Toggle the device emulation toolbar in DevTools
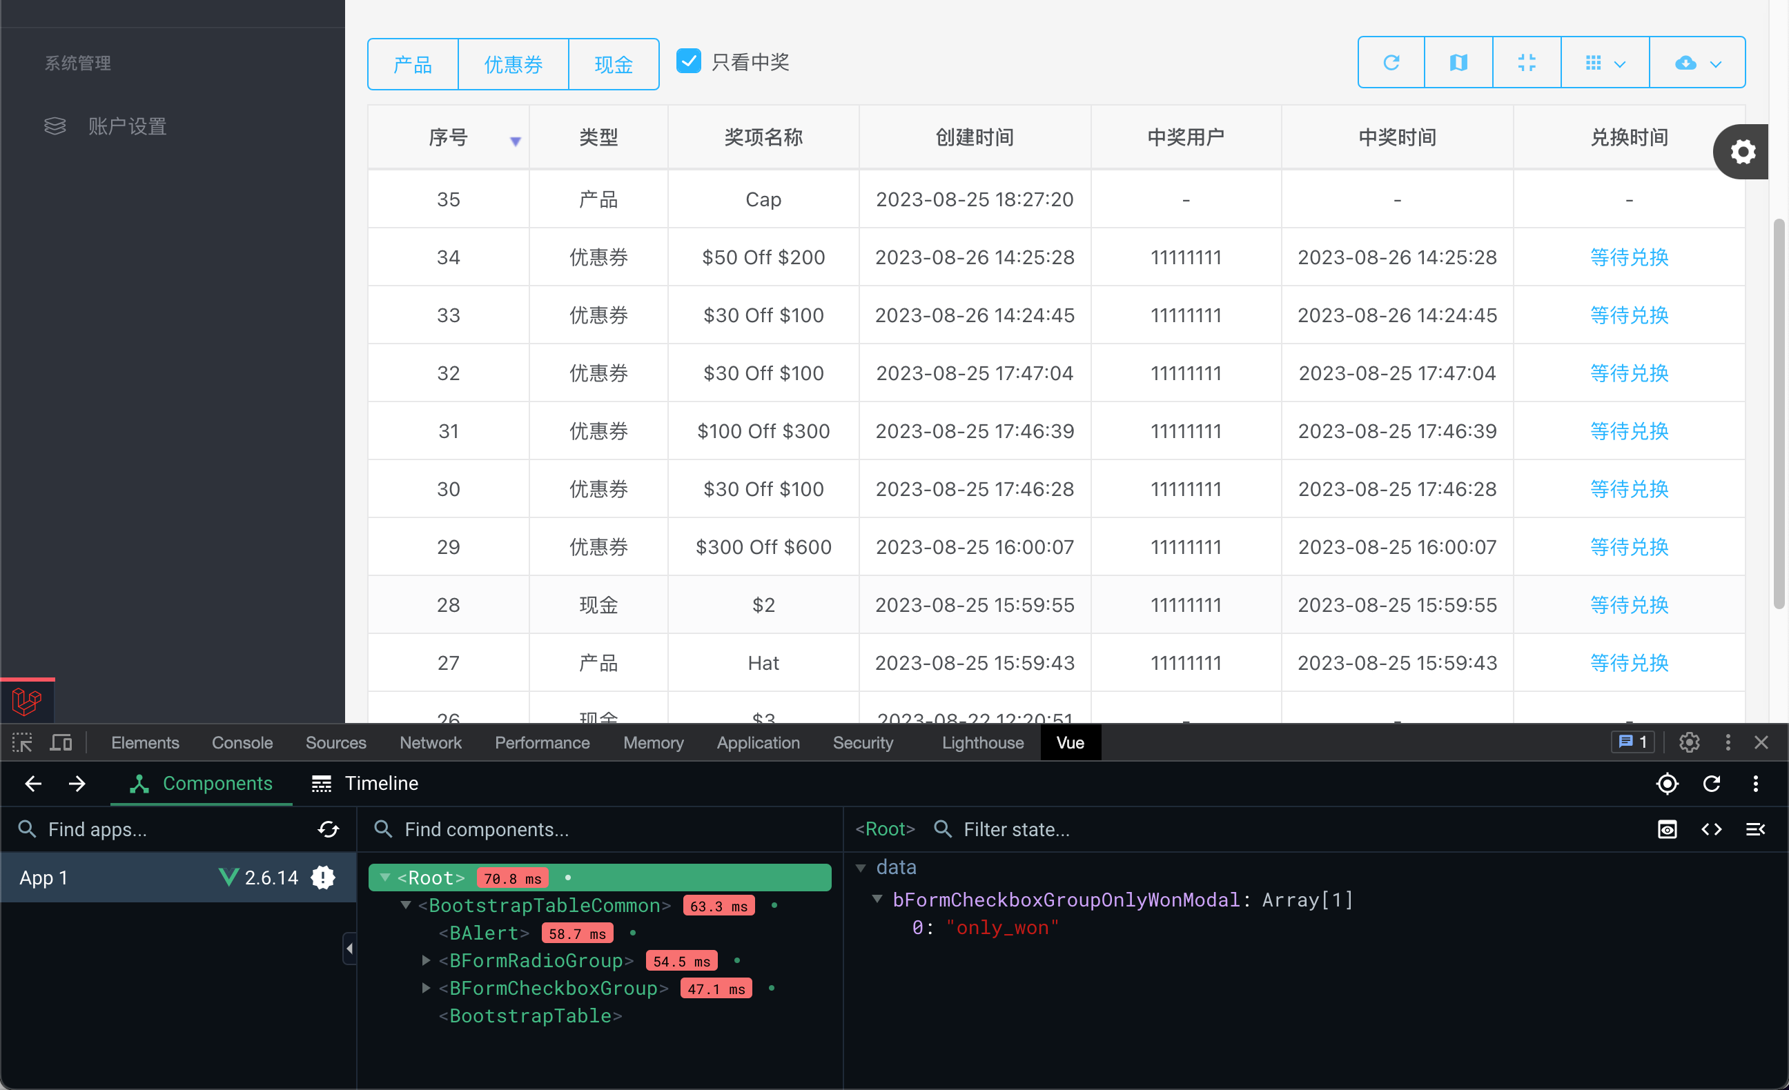This screenshot has height=1090, width=1789. tap(61, 742)
